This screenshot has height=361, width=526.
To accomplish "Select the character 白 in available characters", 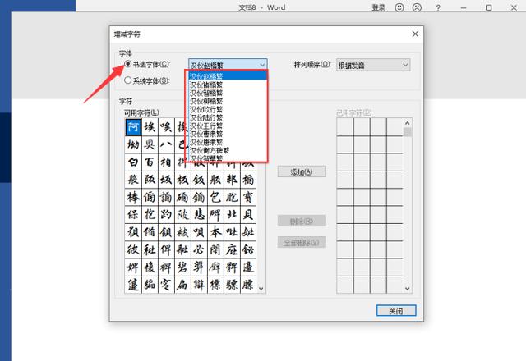I will pos(133,162).
